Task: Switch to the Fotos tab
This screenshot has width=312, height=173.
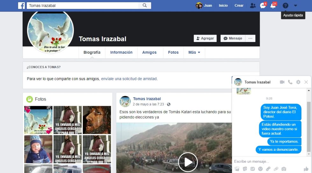Action: click(173, 52)
